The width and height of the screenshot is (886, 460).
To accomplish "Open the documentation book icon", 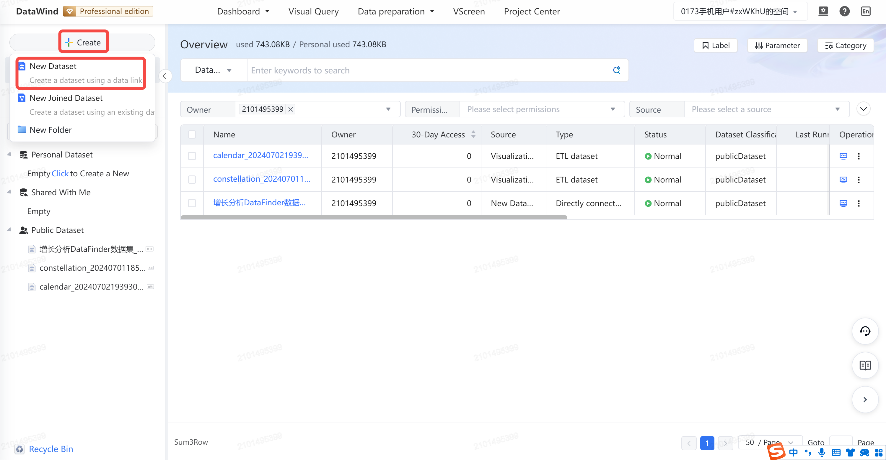I will click(x=865, y=365).
